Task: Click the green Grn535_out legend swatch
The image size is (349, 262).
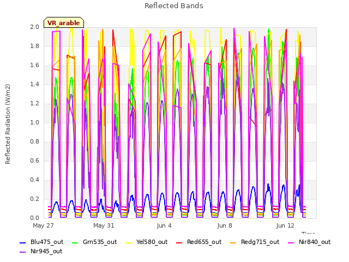Action: coord(75,242)
